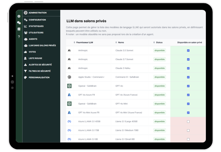Click the Meta logo in Llama 3.1 405B row
This screenshot has width=221, height=152.
(69, 121)
